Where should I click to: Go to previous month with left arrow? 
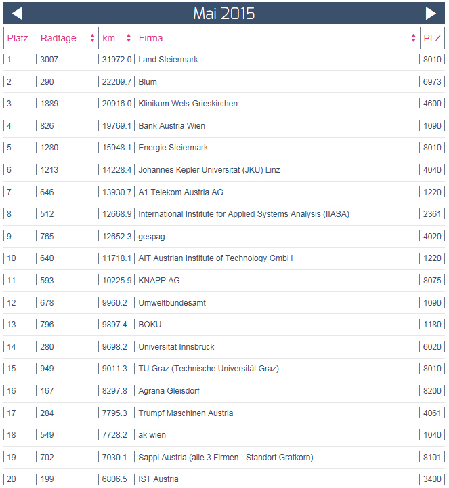(x=18, y=14)
